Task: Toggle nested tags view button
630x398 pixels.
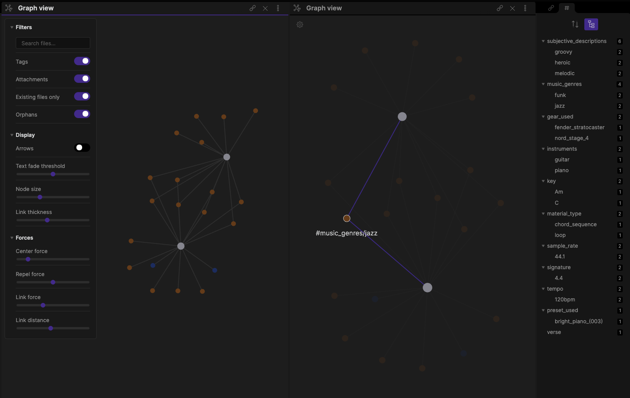Action: point(591,24)
